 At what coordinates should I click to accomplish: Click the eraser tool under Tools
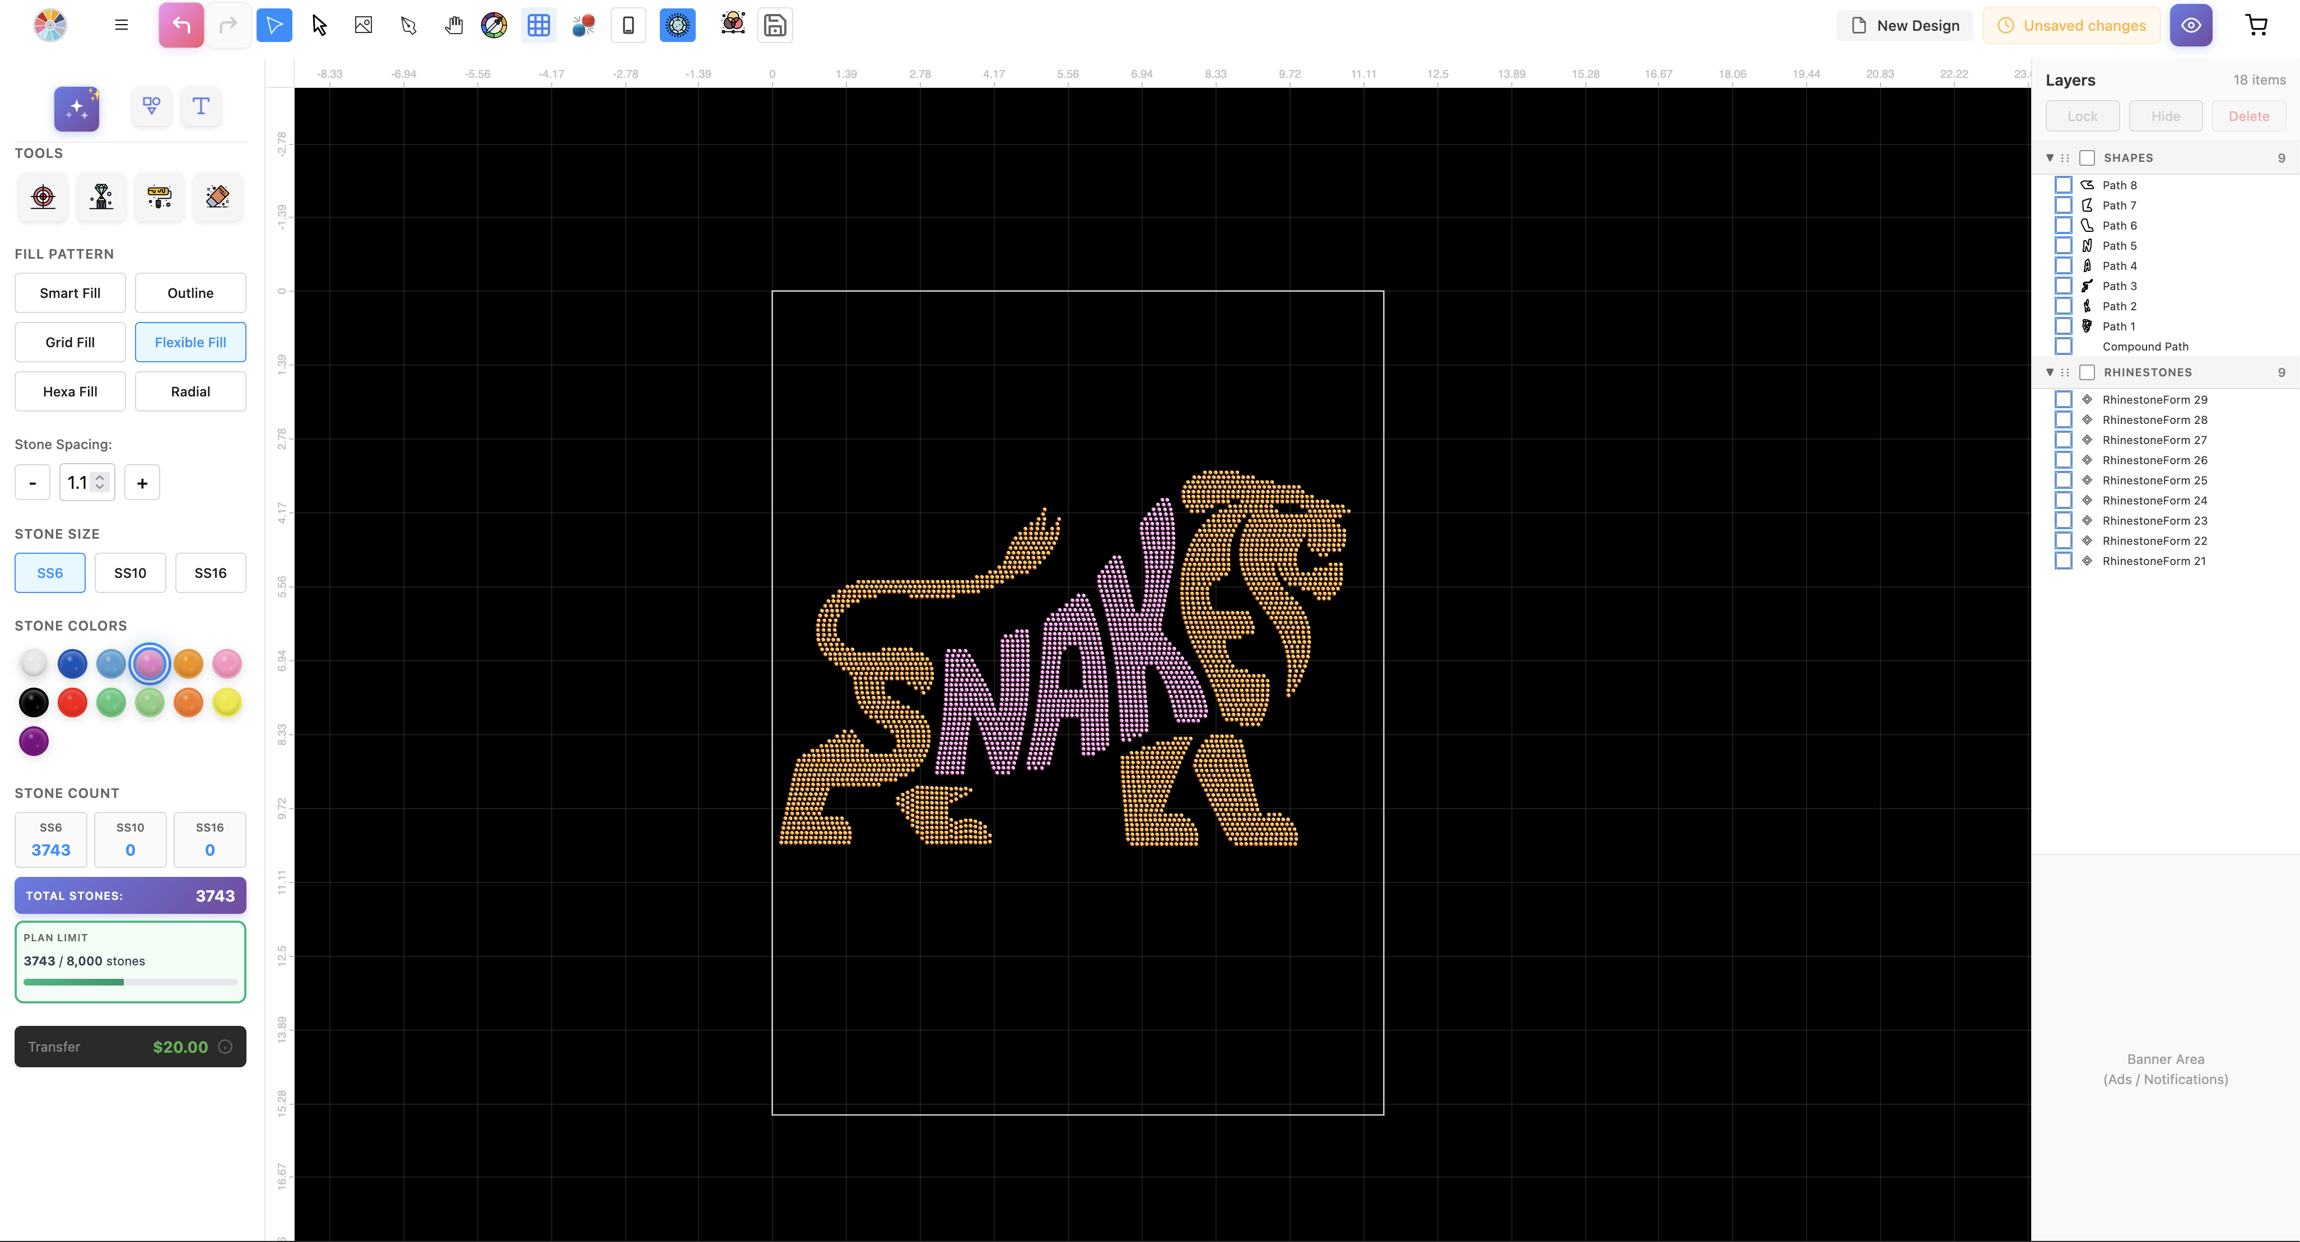click(x=217, y=197)
